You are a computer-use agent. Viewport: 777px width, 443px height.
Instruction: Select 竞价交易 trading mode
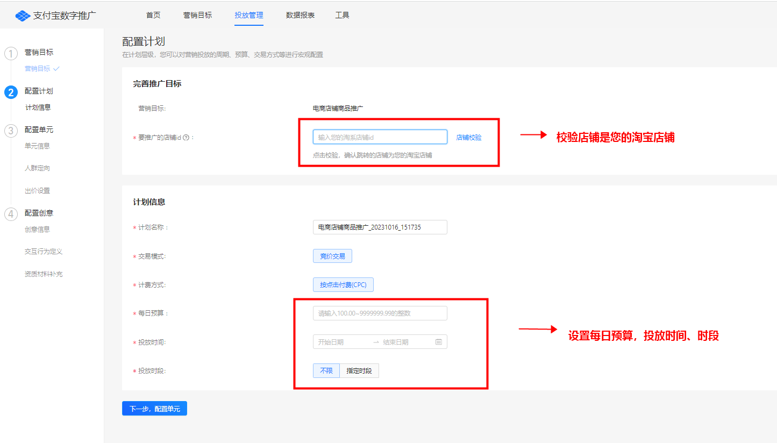pos(332,256)
